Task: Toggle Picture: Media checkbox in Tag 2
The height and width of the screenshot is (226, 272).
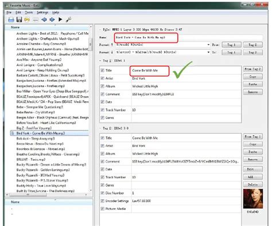Action: coord(102,209)
